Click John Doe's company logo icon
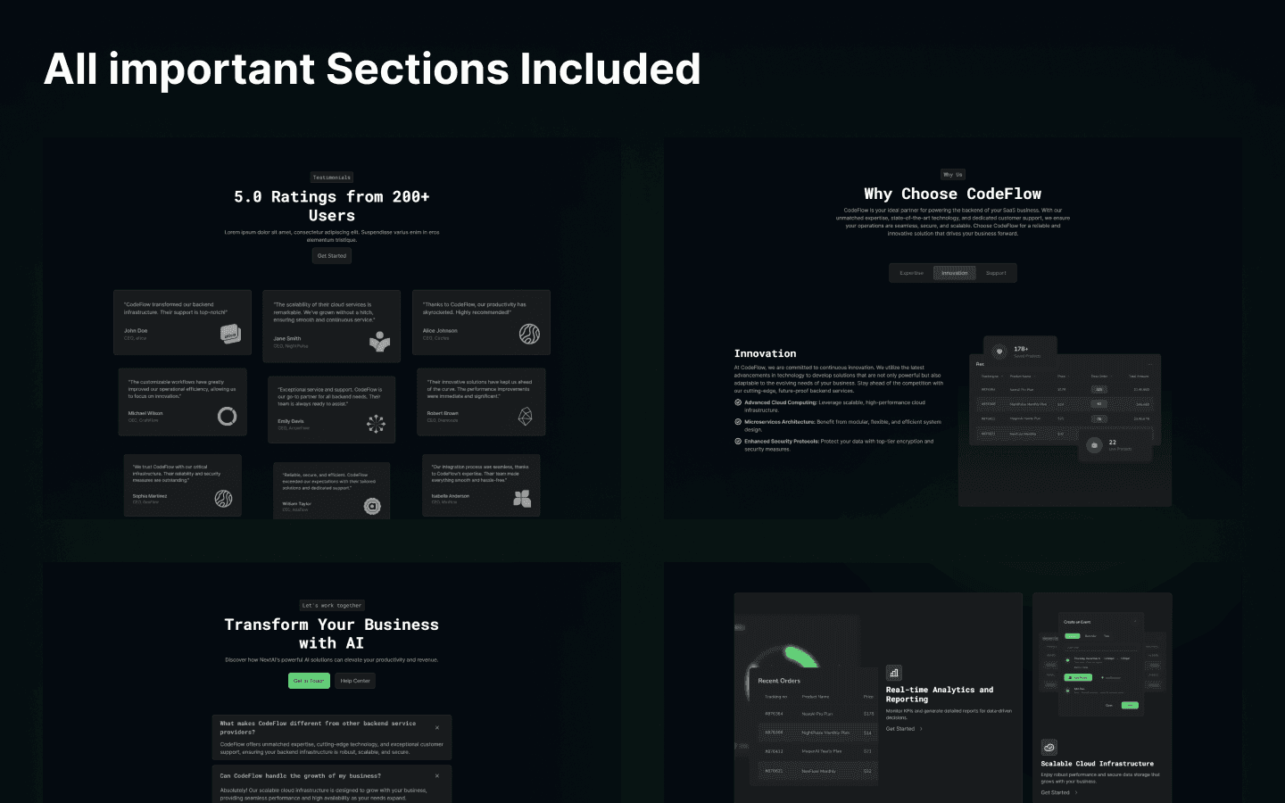1285x803 pixels. click(230, 334)
